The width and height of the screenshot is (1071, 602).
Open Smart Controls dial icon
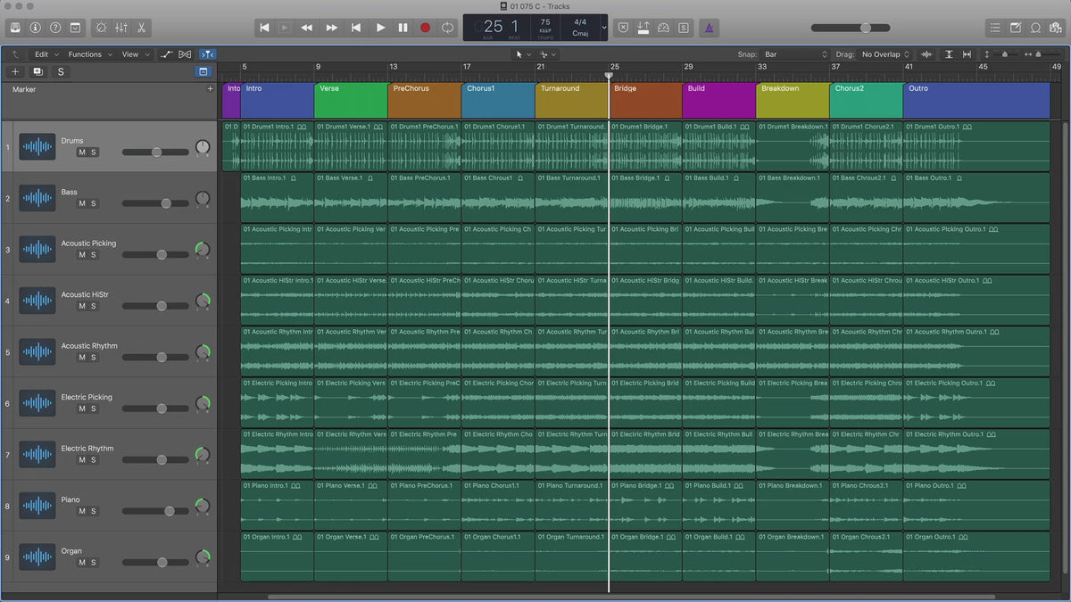point(100,28)
